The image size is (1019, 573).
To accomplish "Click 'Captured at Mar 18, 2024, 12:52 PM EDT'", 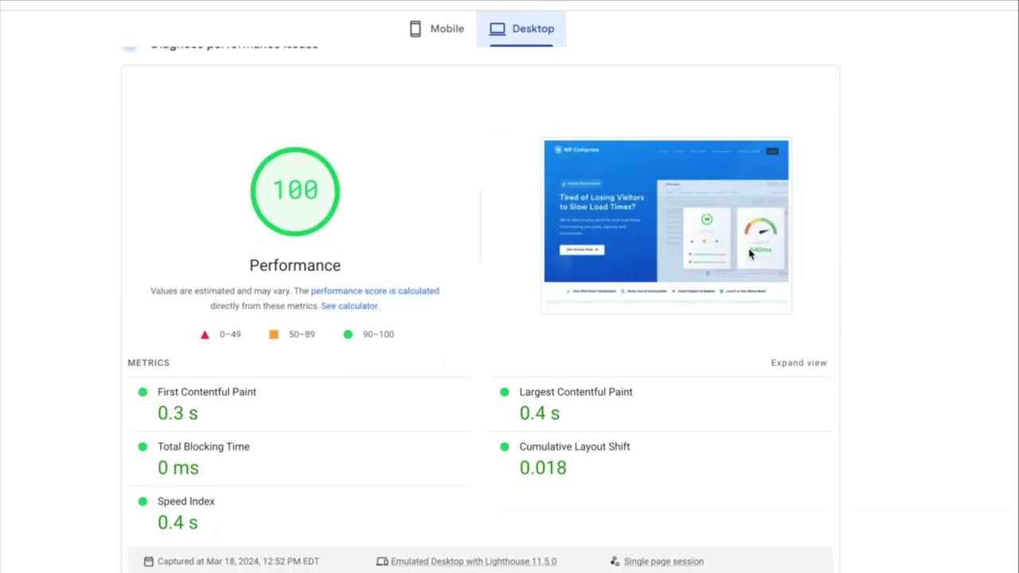I will (238, 561).
